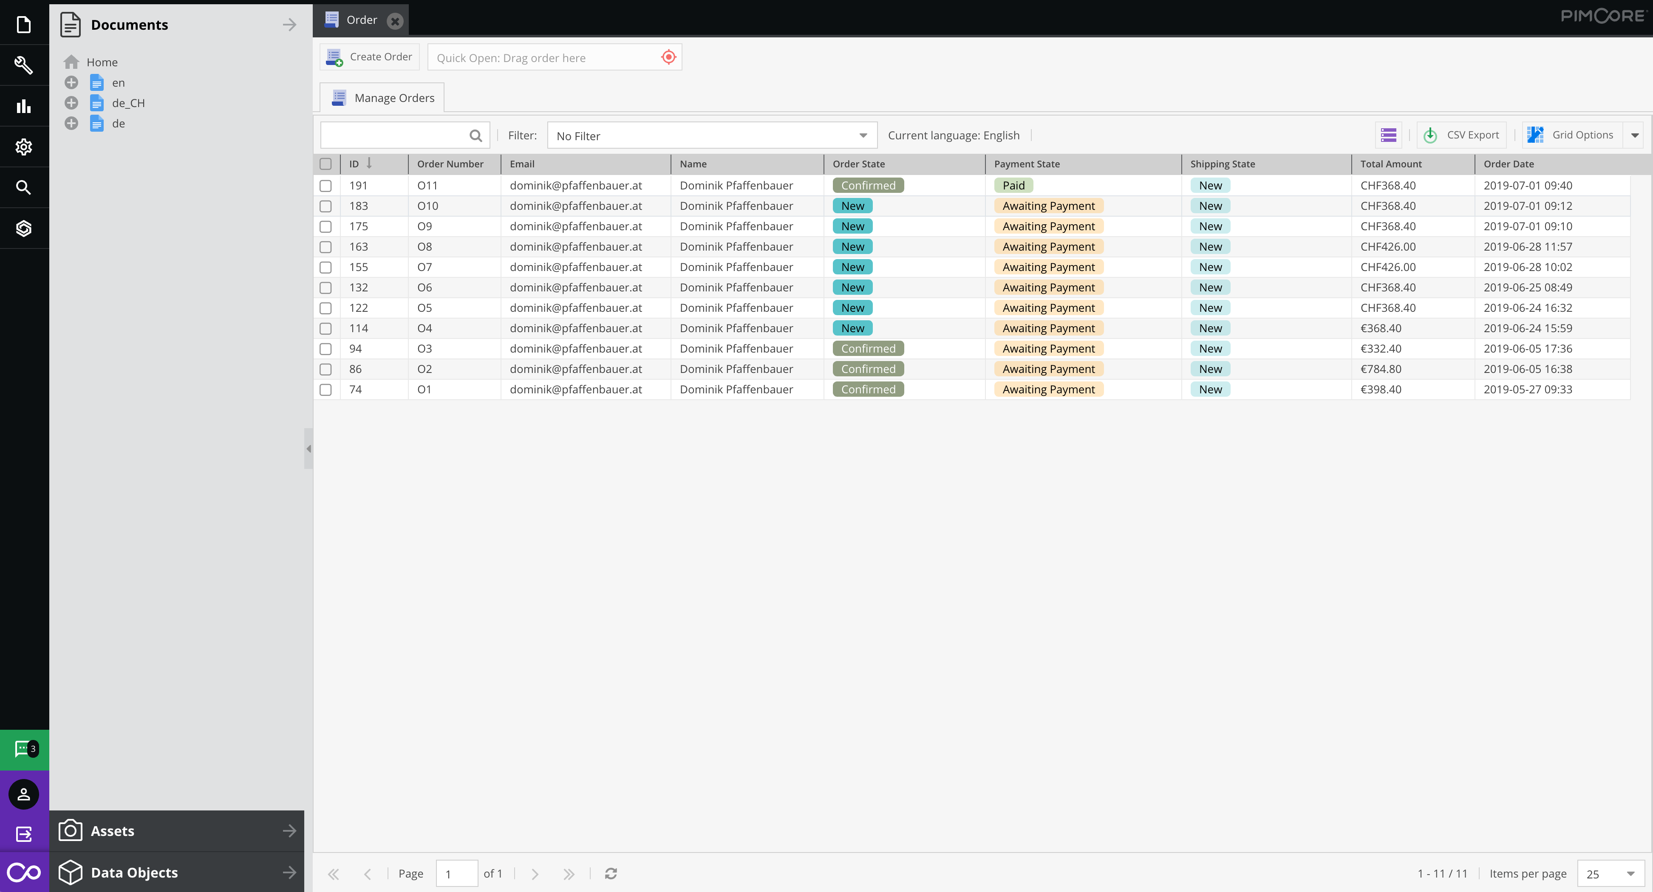Image resolution: width=1653 pixels, height=892 pixels.
Task: Export orders with the CSV Export button
Action: tap(1461, 135)
